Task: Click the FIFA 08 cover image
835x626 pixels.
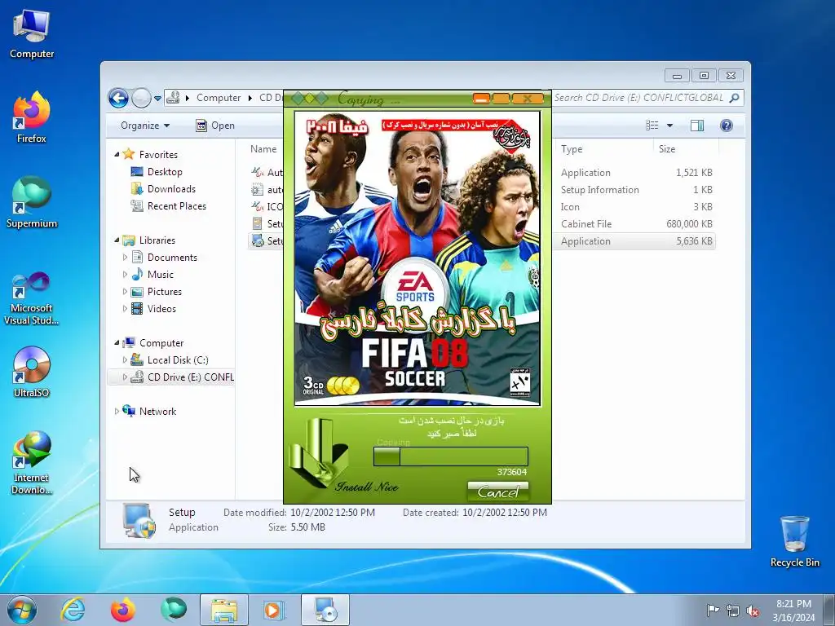Action: point(417,258)
